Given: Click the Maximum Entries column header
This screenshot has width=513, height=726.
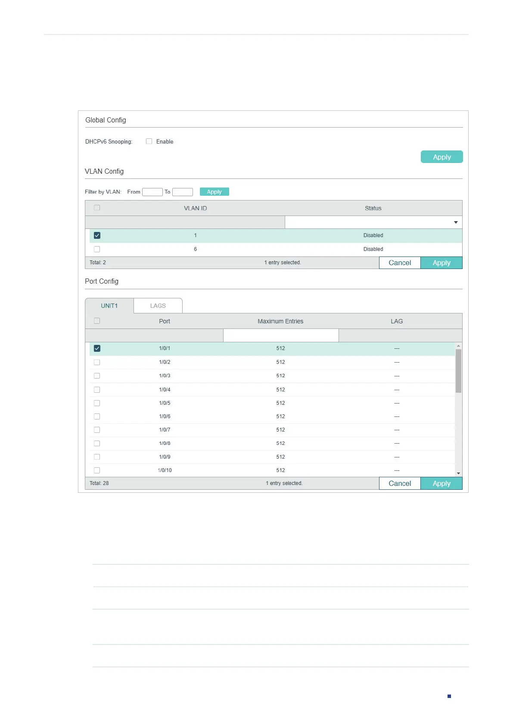Looking at the screenshot, I should coord(280,321).
